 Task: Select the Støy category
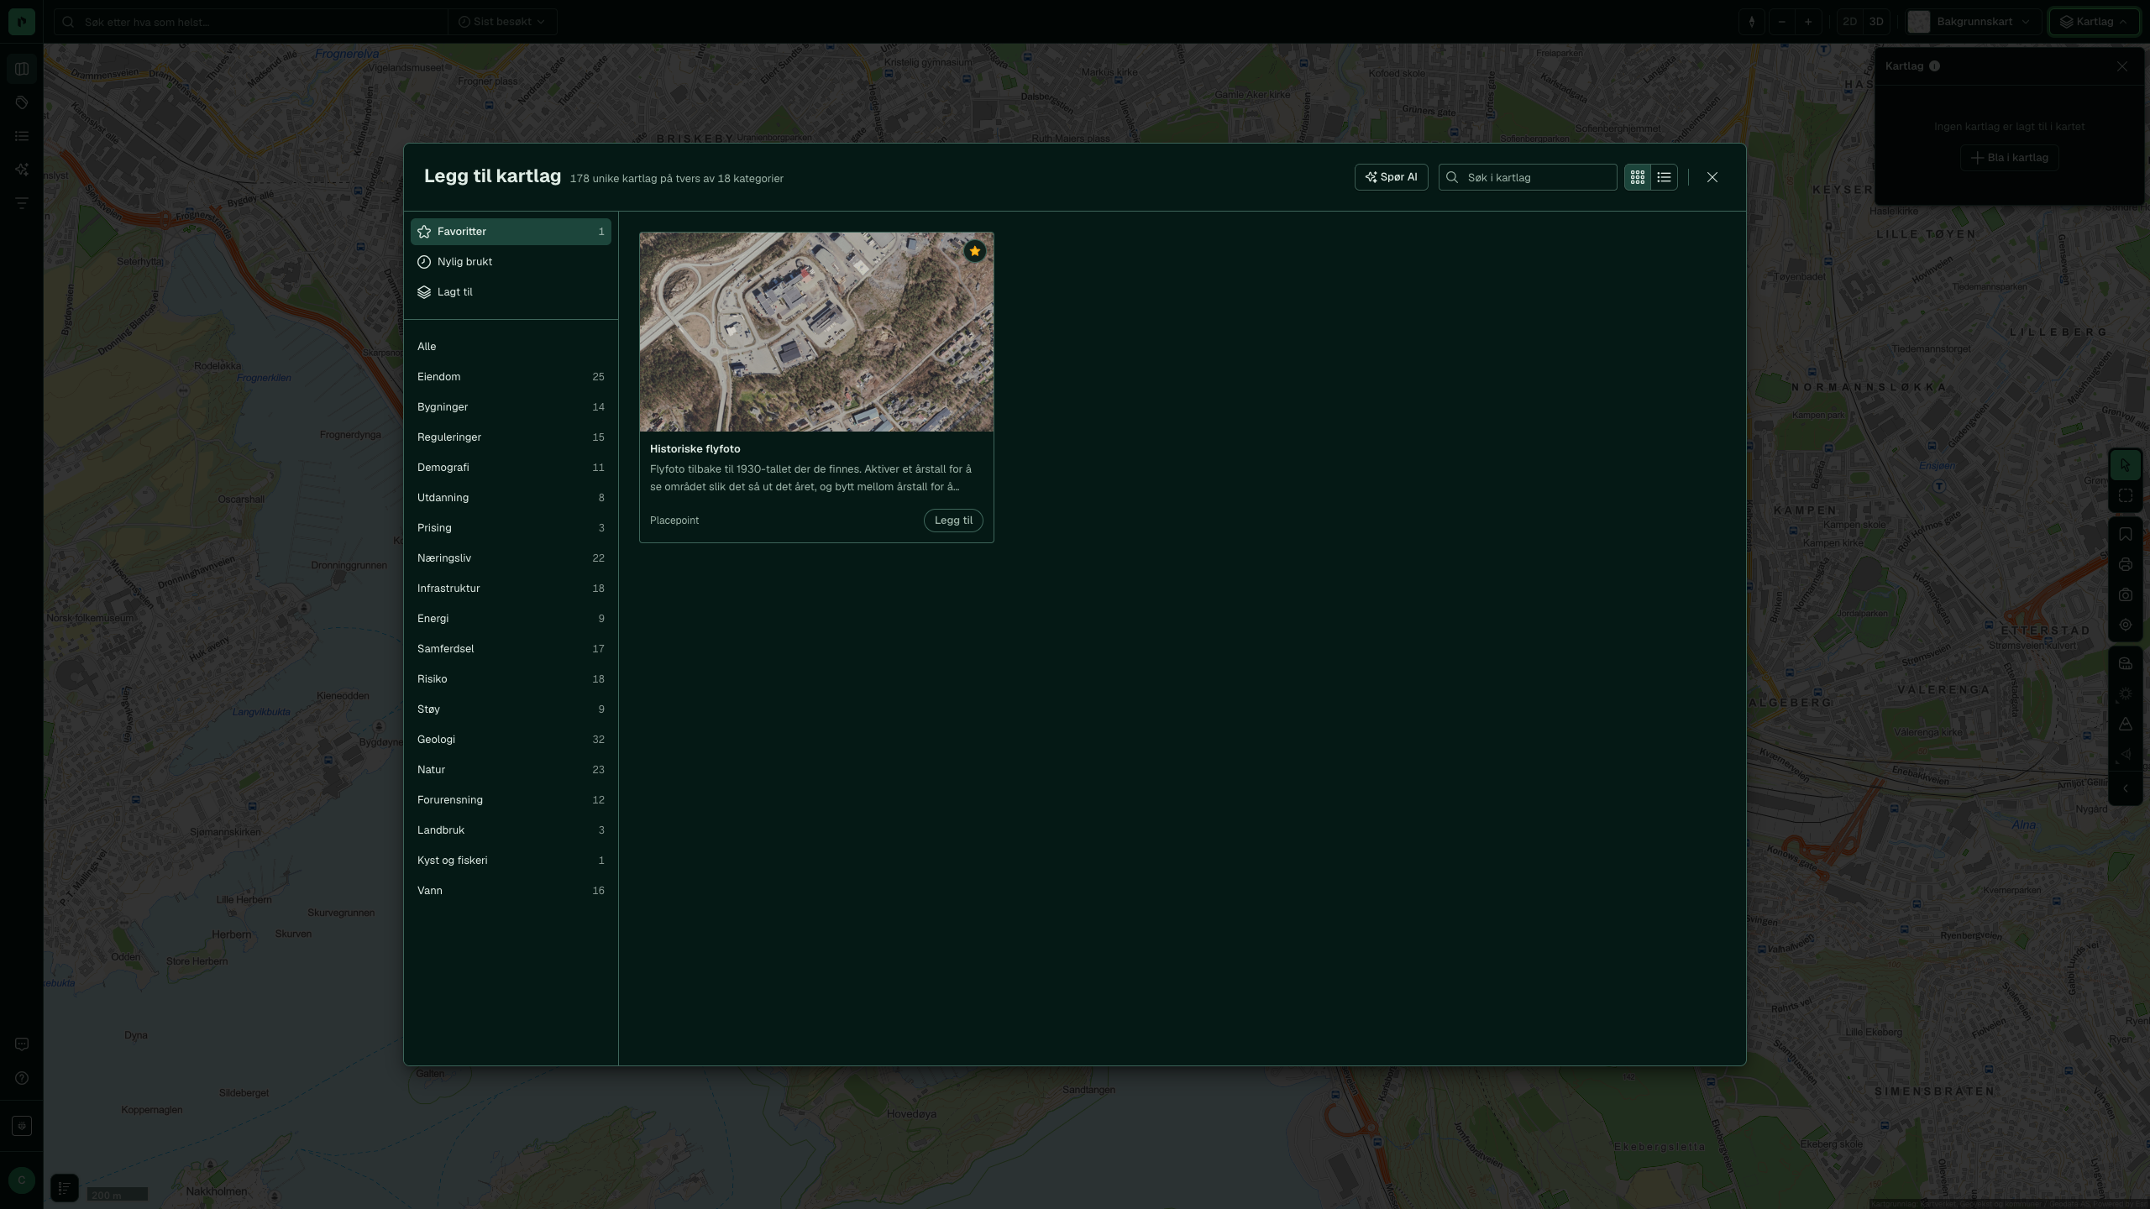[x=511, y=709]
